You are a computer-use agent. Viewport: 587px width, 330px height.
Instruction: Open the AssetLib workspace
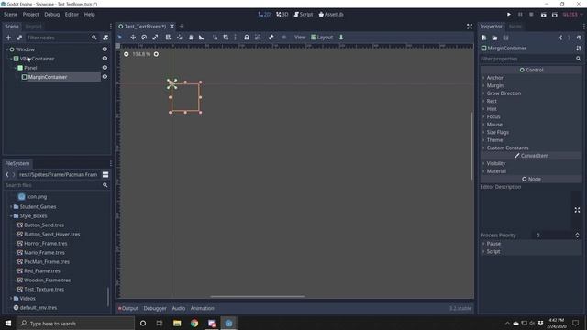click(x=331, y=15)
